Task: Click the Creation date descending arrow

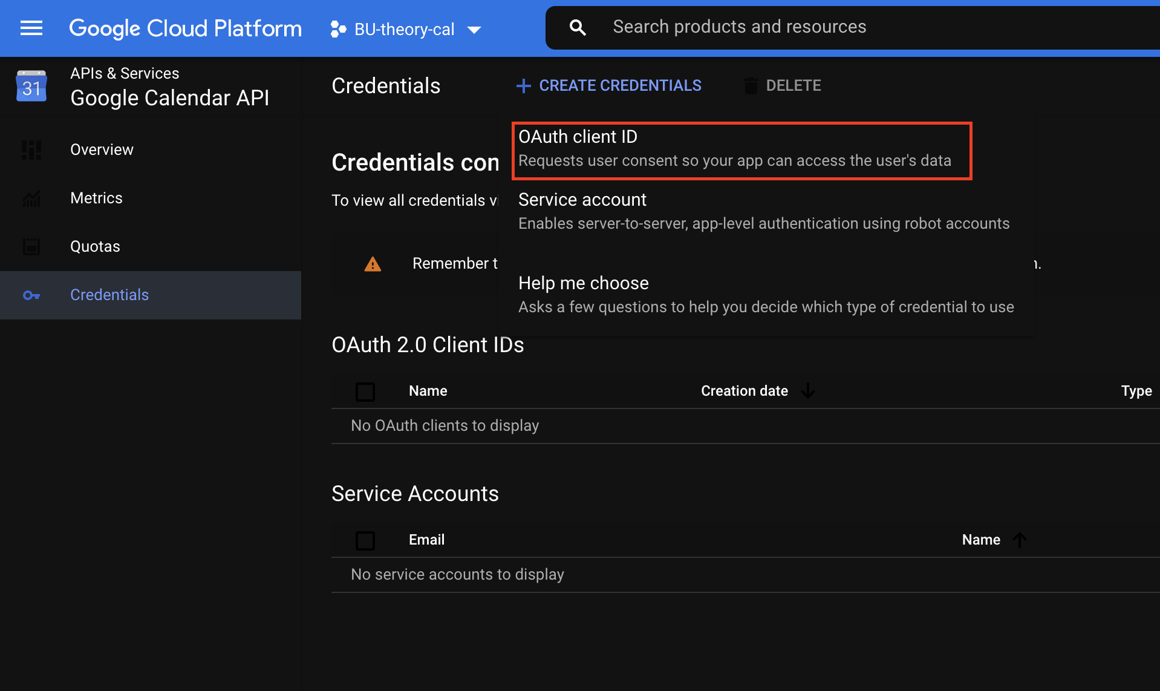Action: [x=808, y=391]
